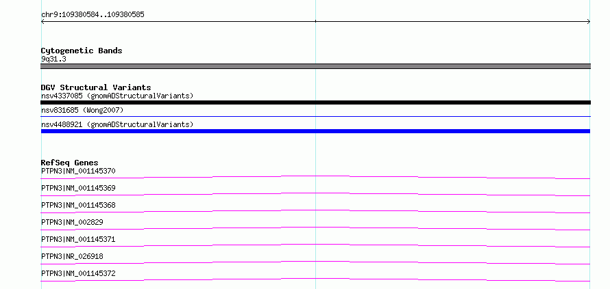Click the PTPN3|NM_001145369 transcript label
The width and height of the screenshot is (610, 289).
(x=78, y=188)
